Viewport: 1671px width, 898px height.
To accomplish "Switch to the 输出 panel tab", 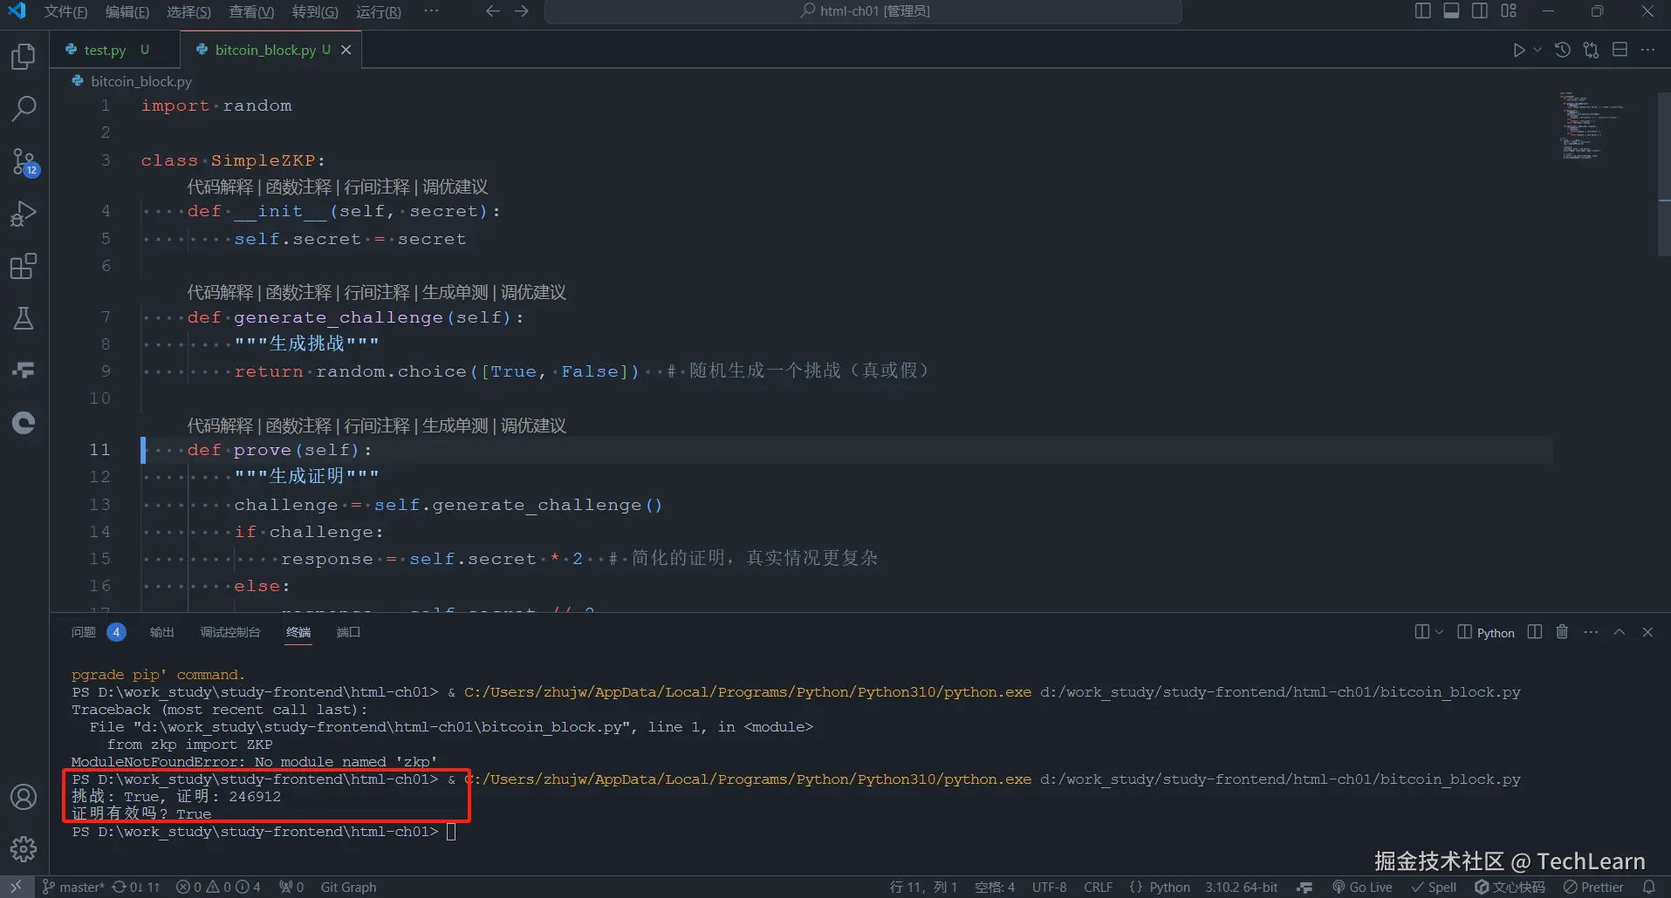I will (x=162, y=632).
